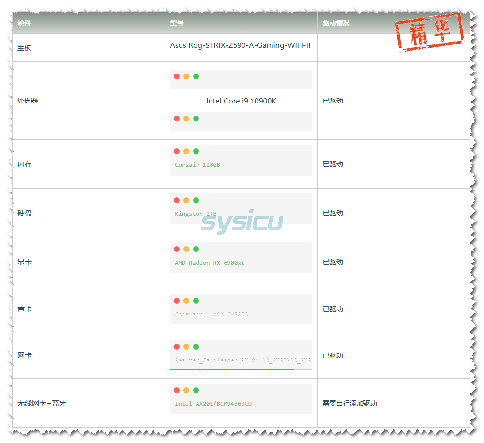This screenshot has height=443, width=484.
Task: Click yellow dot in Kingston 2TB code block
Action: [x=186, y=200]
